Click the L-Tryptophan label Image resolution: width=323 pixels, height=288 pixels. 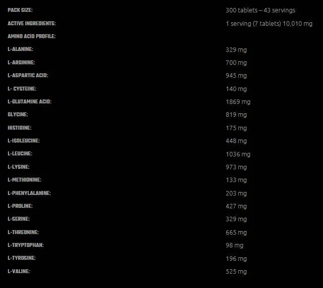pyautogui.click(x=26, y=245)
